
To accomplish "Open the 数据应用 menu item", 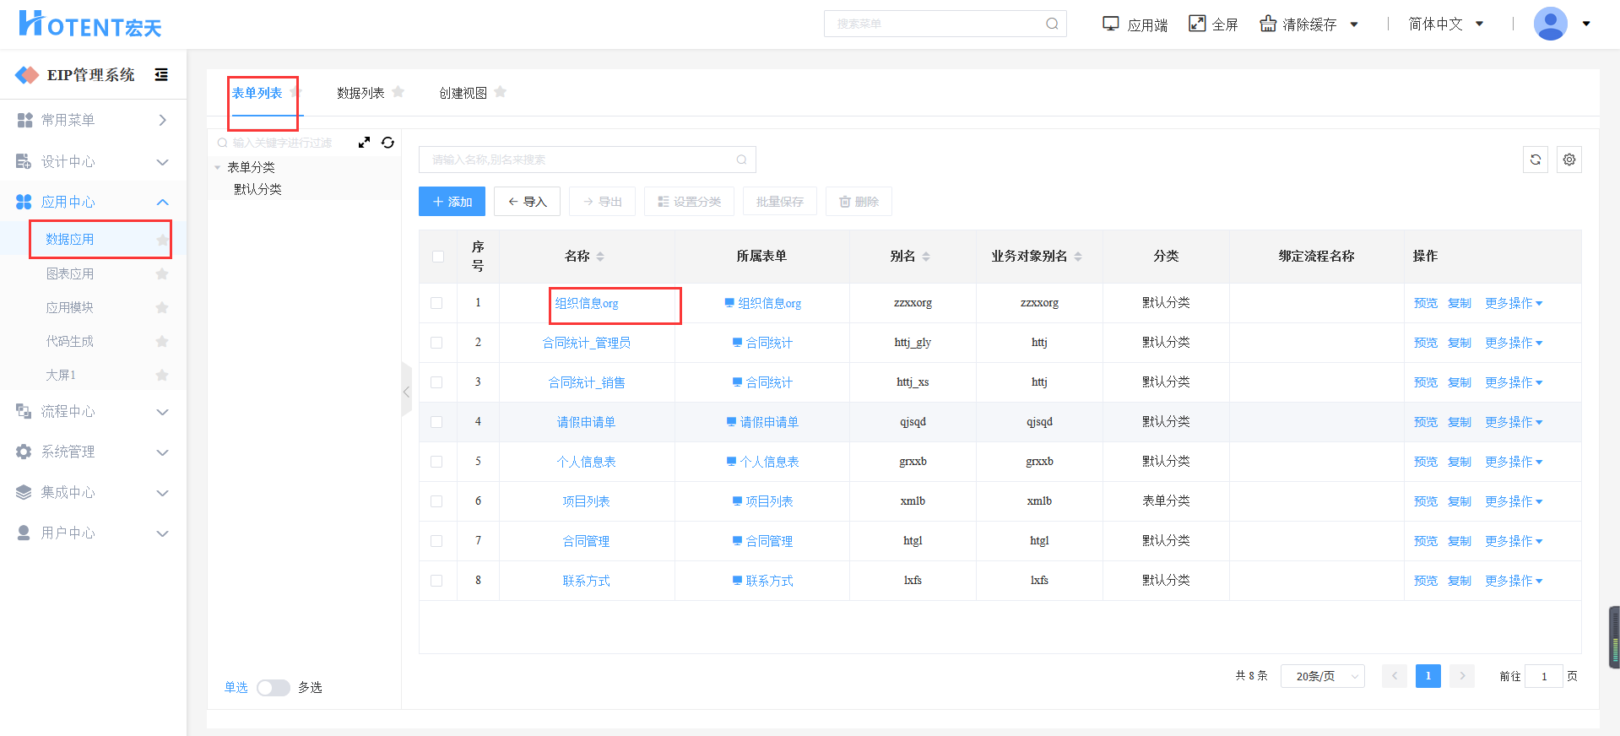I will pos(70,240).
